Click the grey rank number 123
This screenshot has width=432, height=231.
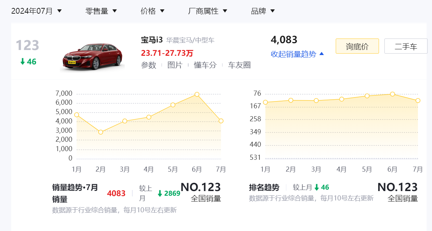pos(27,45)
